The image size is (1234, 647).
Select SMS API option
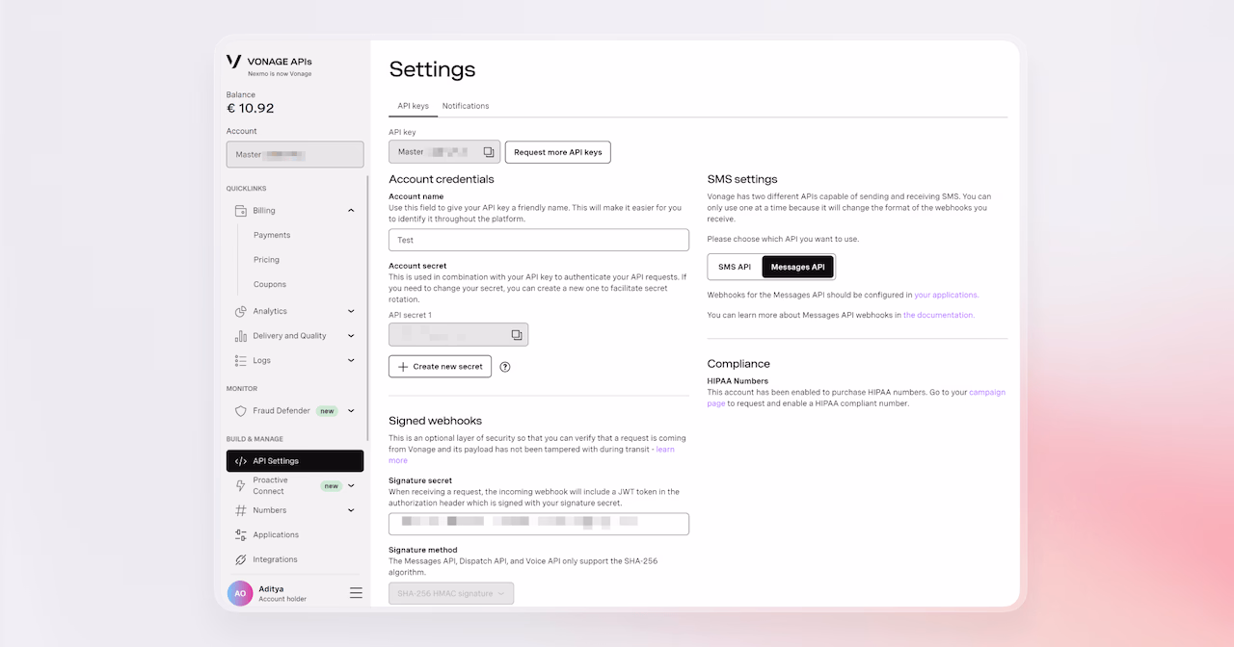[x=735, y=267]
